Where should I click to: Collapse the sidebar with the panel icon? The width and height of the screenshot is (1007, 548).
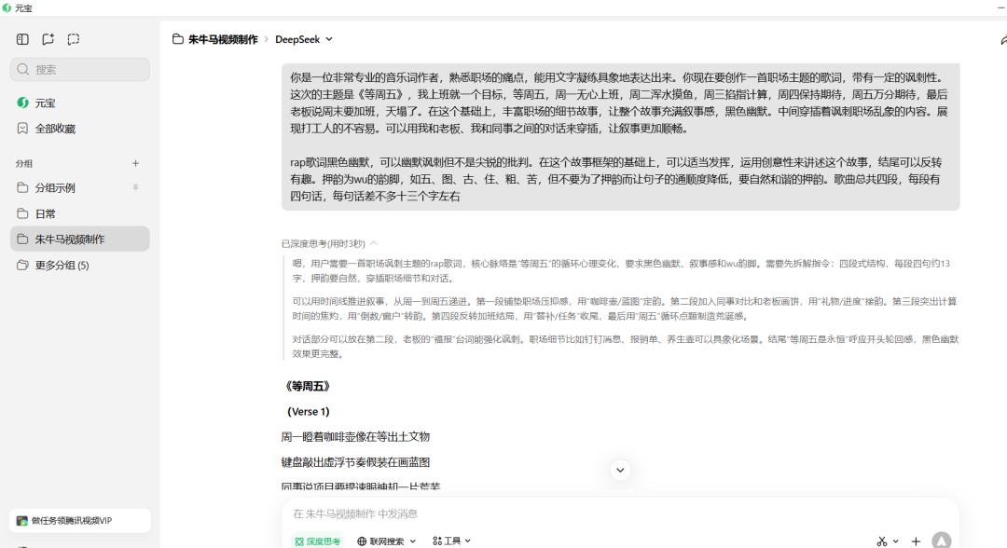pyautogui.click(x=21, y=39)
